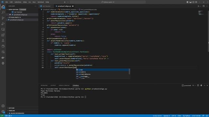Open the Edit menu
Screen dimensions: 209x117
pyautogui.click(x=11, y=2)
